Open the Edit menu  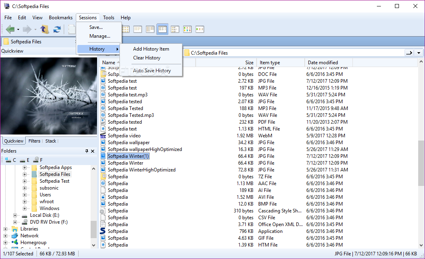click(x=22, y=18)
